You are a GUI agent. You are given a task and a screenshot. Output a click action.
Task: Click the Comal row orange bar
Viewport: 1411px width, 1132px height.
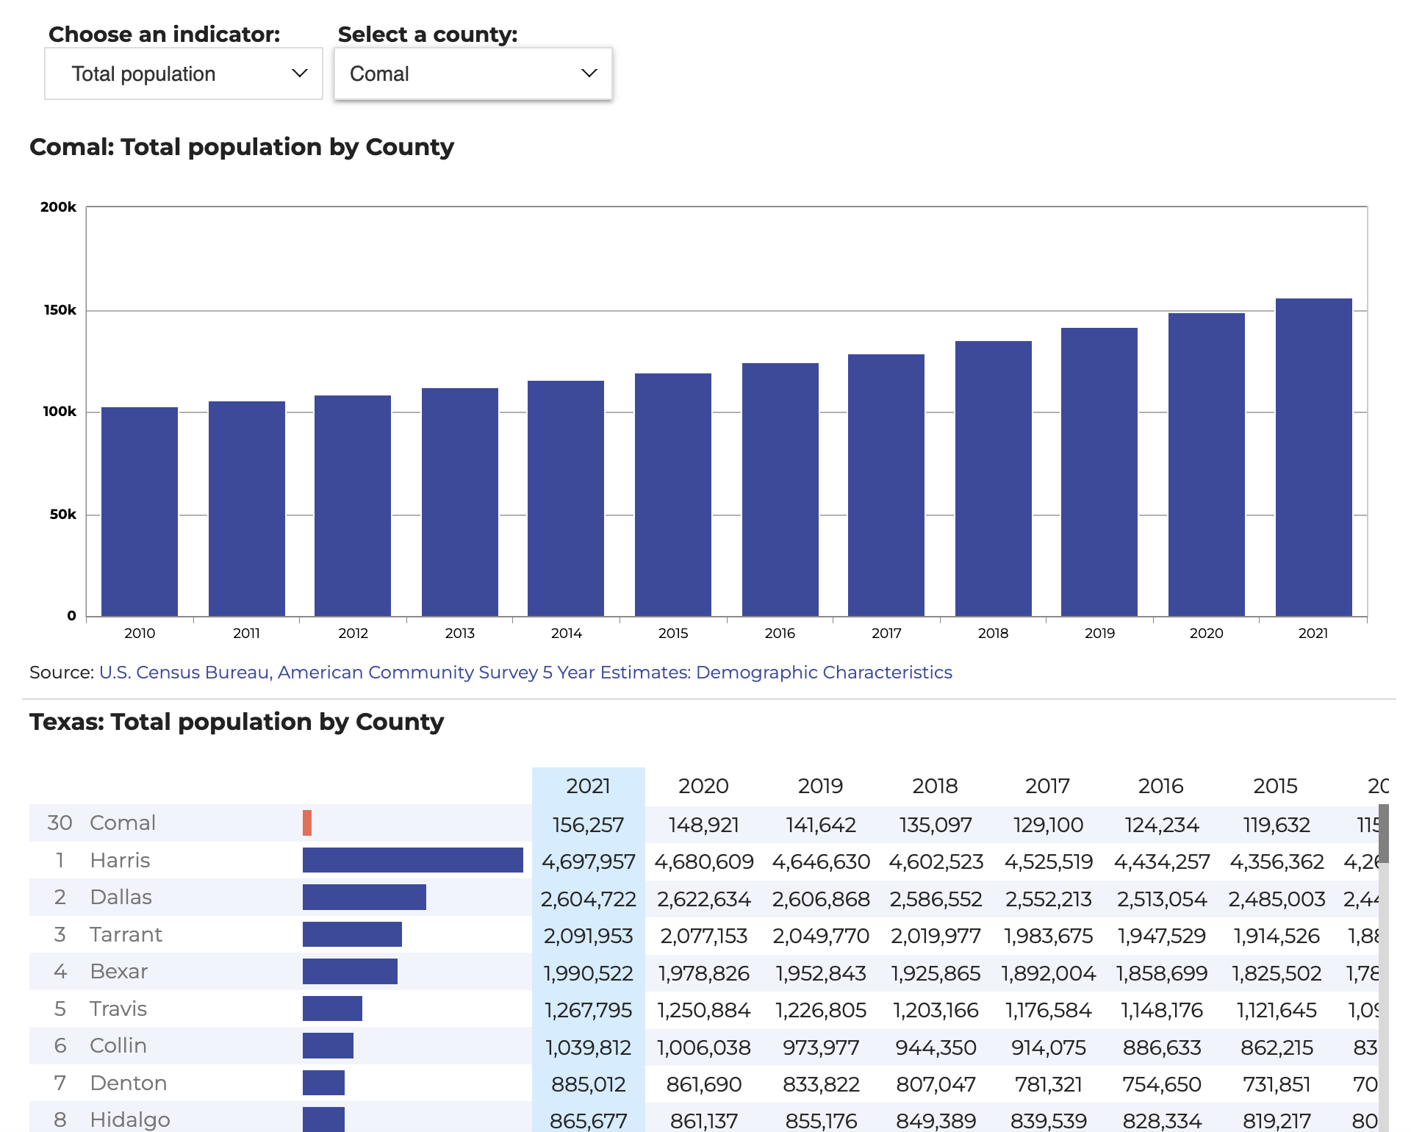pos(307,823)
